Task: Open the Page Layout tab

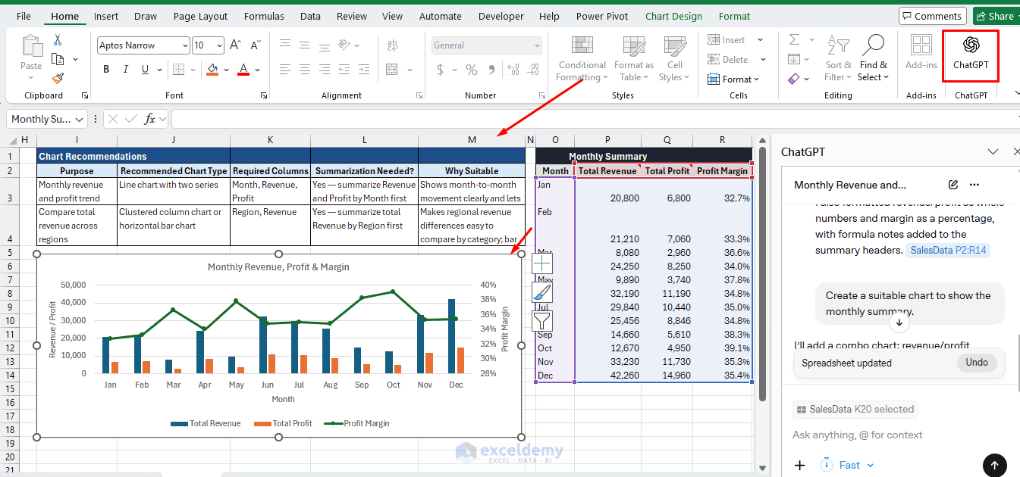Action: pyautogui.click(x=200, y=16)
